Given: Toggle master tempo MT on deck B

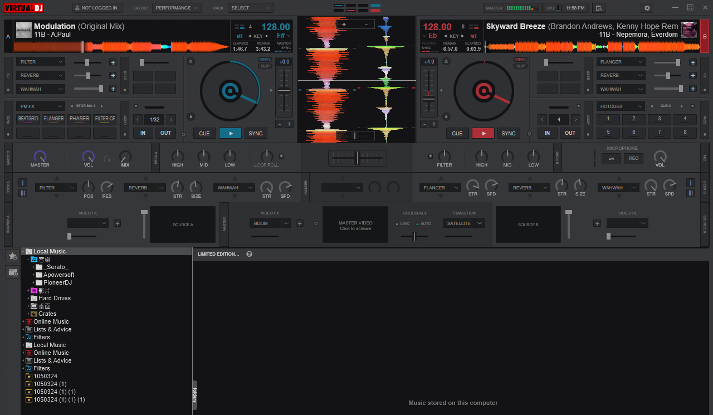Looking at the screenshot, I should 473,36.
